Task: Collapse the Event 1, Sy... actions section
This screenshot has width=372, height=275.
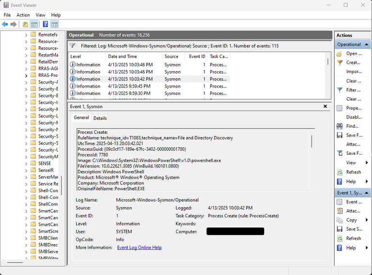Action: coord(366,193)
